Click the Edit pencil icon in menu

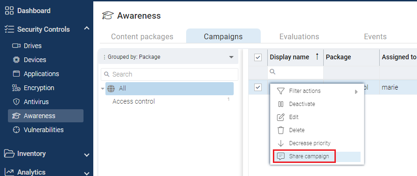pos(281,117)
